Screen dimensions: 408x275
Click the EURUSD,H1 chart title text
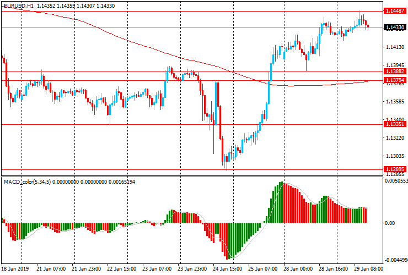coord(19,5)
